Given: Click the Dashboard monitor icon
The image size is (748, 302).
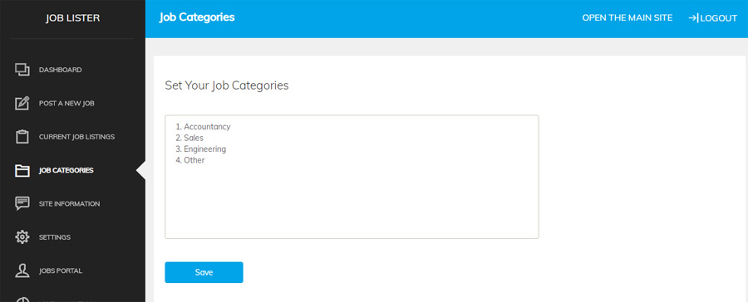Looking at the screenshot, I should point(22,70).
